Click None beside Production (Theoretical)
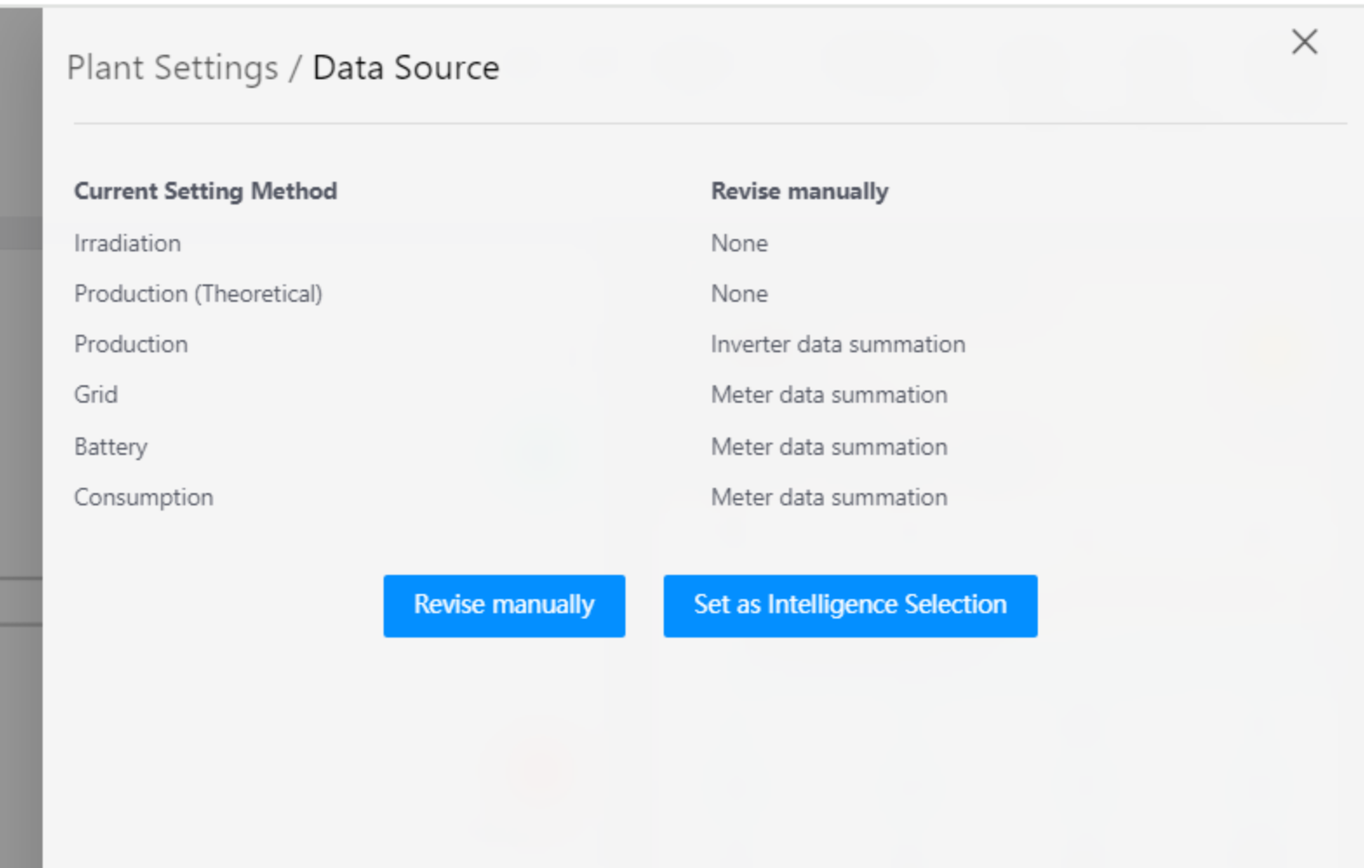 point(739,294)
